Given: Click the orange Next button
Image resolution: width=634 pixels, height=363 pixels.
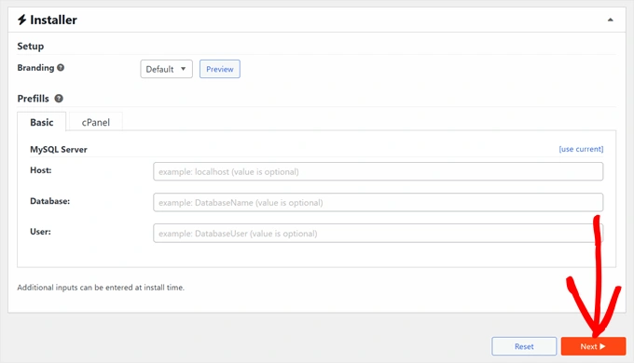Looking at the screenshot, I should pos(593,346).
